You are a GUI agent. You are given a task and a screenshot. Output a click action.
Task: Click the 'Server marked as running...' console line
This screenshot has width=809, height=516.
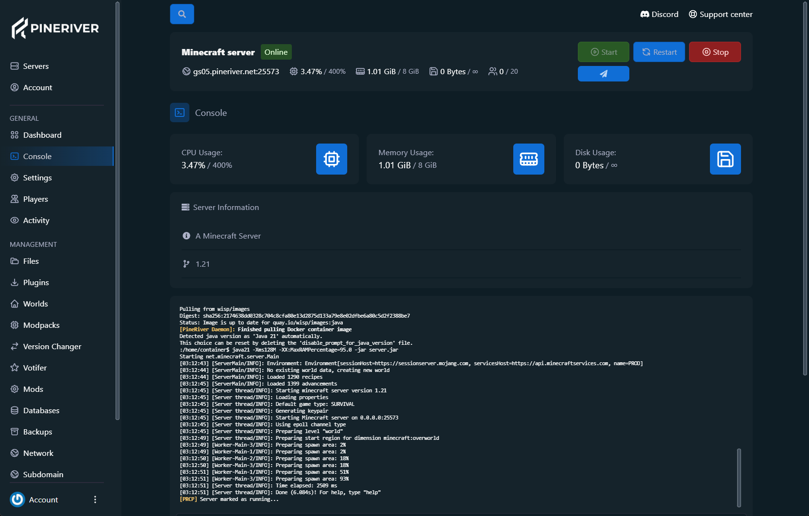(x=229, y=499)
